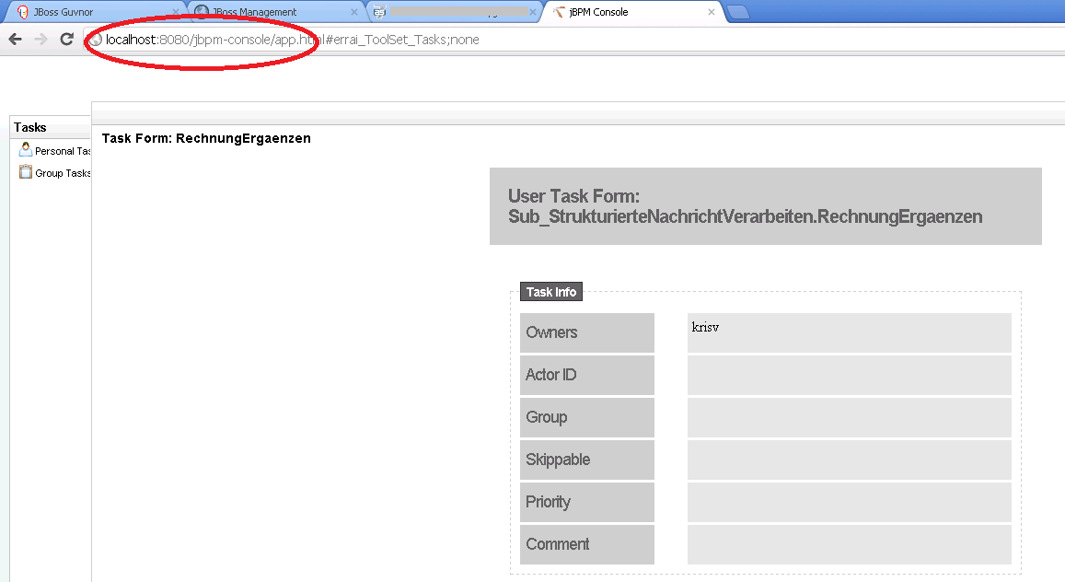Viewport: 1065px width, 582px height.
Task: Go back with the browser back arrow
Action: click(15, 40)
